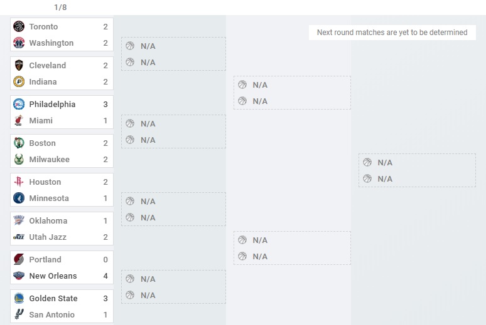Select the New Orleans team name
This screenshot has width=486, height=325.
point(53,276)
